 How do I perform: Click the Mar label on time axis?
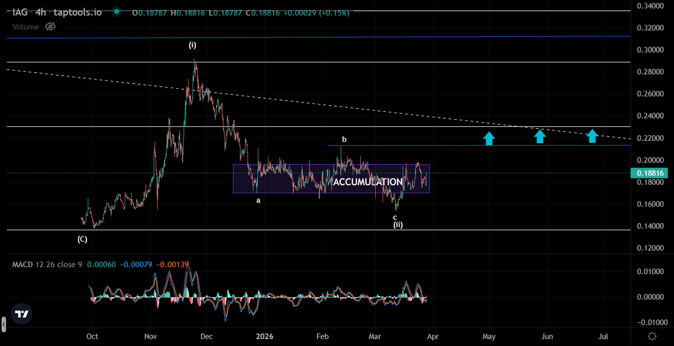(x=375, y=336)
